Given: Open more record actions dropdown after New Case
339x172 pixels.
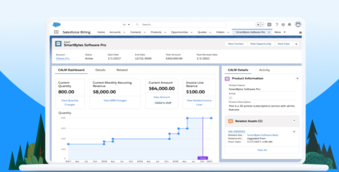Looking at the screenshot, I should coord(296,44).
